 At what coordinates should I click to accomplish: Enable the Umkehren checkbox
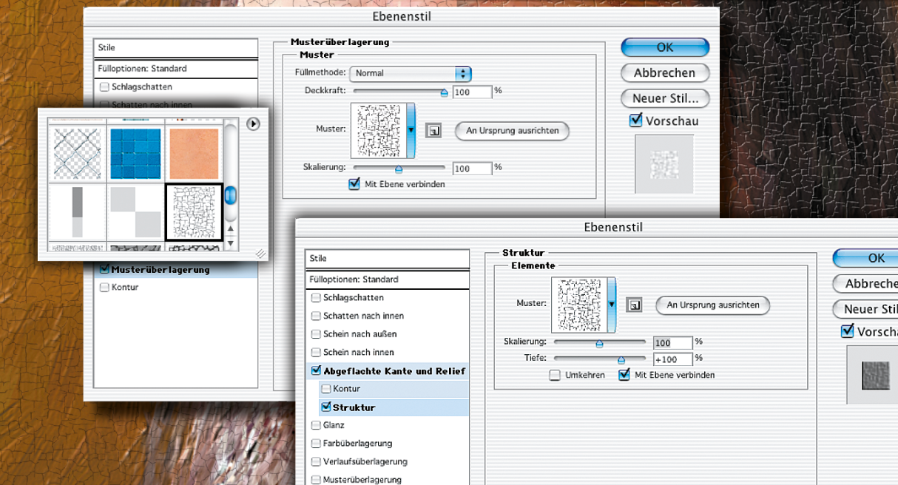click(555, 376)
